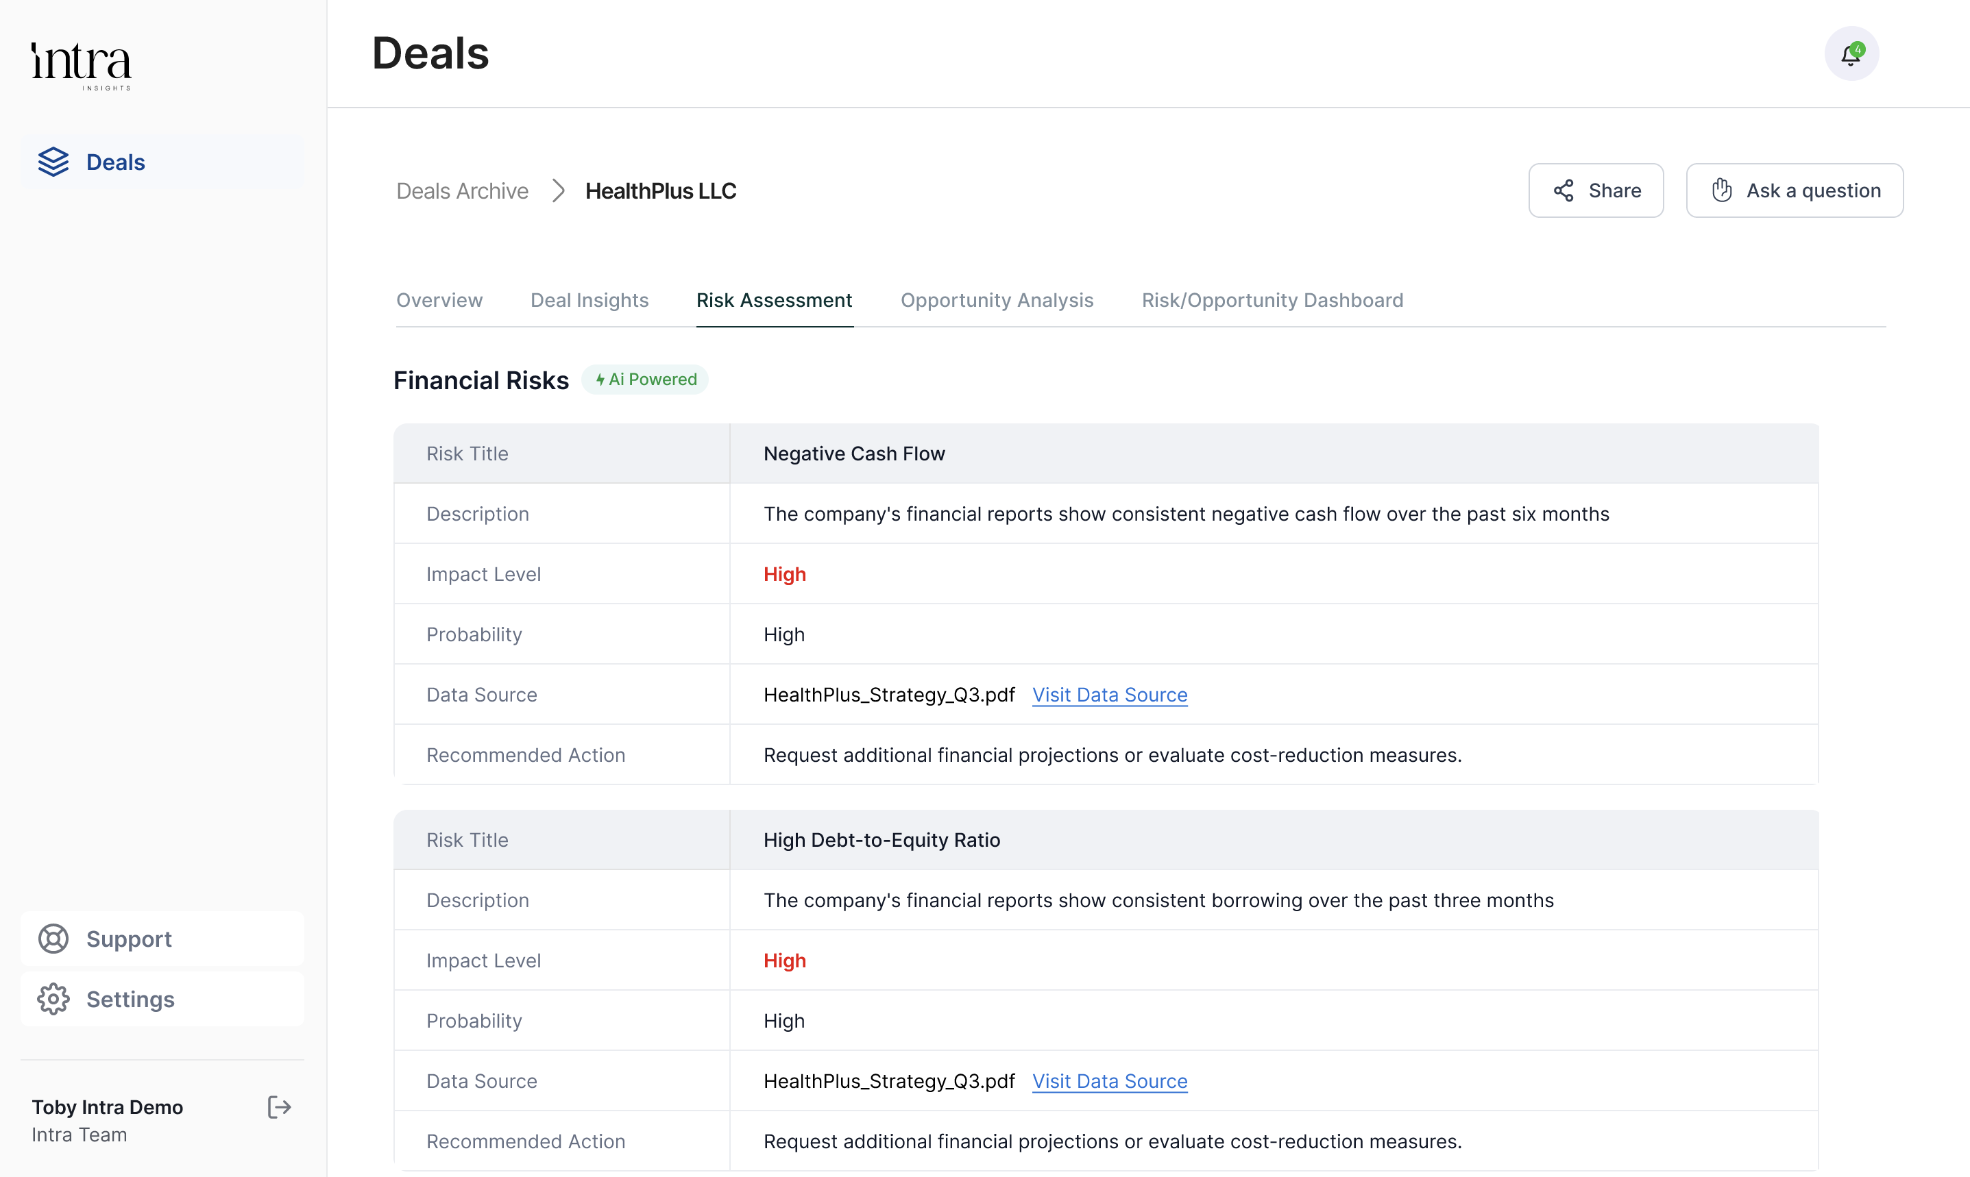
Task: Click the share icon in Share button
Action: (x=1563, y=191)
